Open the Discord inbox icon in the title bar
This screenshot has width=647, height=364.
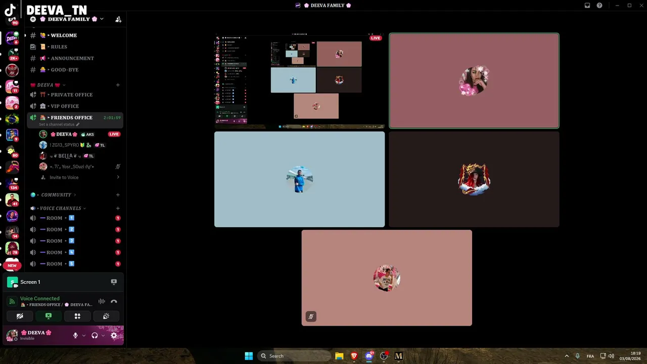click(587, 6)
